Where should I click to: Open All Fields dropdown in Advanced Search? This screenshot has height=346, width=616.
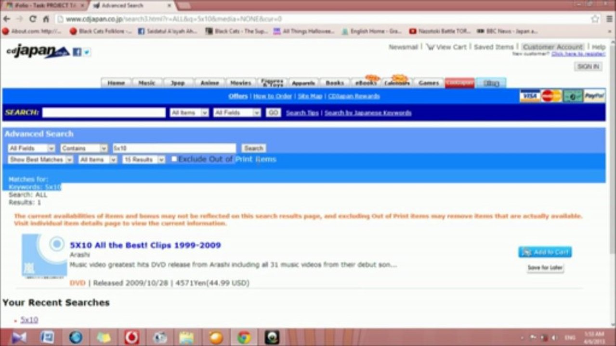(x=31, y=148)
